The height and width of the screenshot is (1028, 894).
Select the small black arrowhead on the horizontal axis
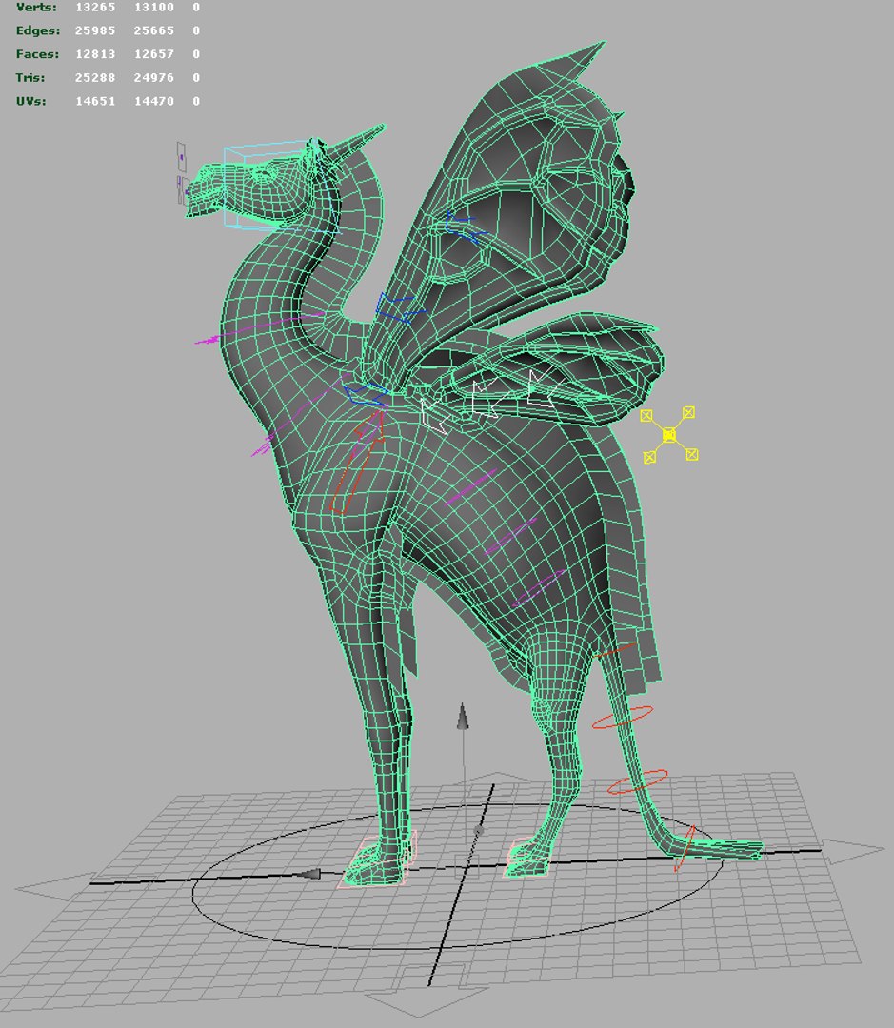(307, 874)
